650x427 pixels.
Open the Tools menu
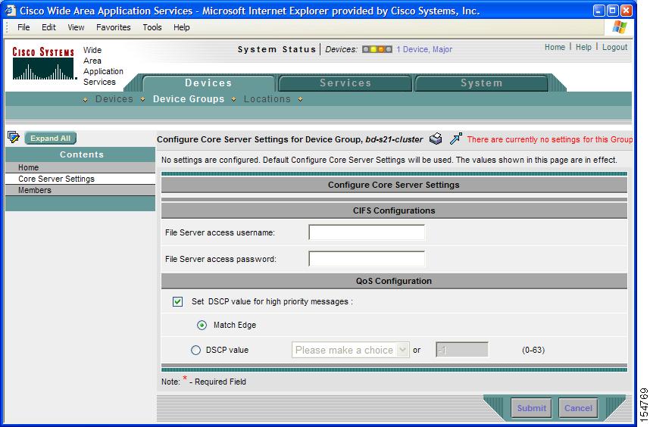(x=152, y=27)
